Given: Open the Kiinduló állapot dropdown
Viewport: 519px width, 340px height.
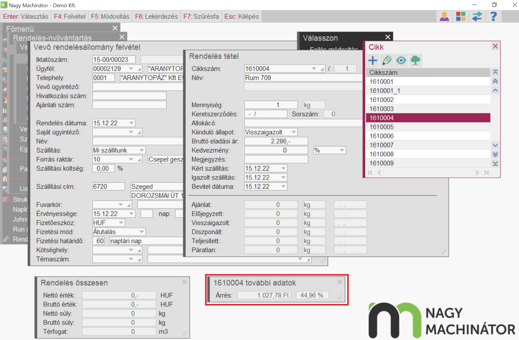Looking at the screenshot, I should (294, 132).
